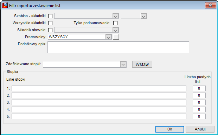Screen dimensions: 218x135
Task: Check the Tylko podsumowanie option
Action: point(115,23)
